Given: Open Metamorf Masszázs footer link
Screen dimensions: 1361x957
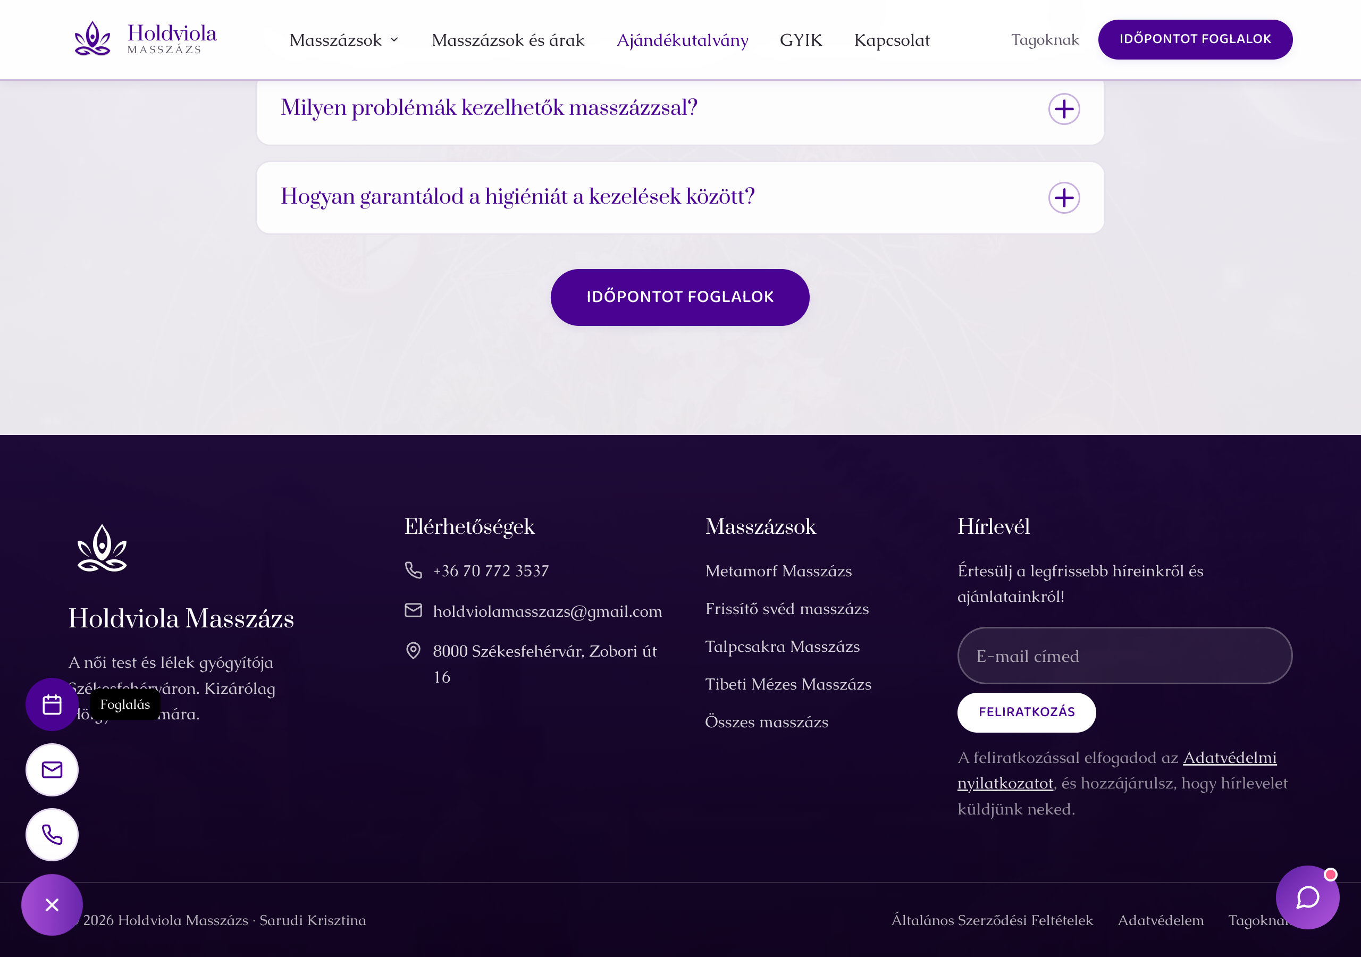Looking at the screenshot, I should (x=778, y=571).
